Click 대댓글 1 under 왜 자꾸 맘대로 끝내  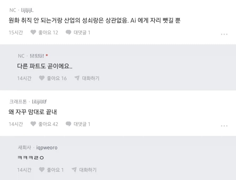[x=82, y=124]
